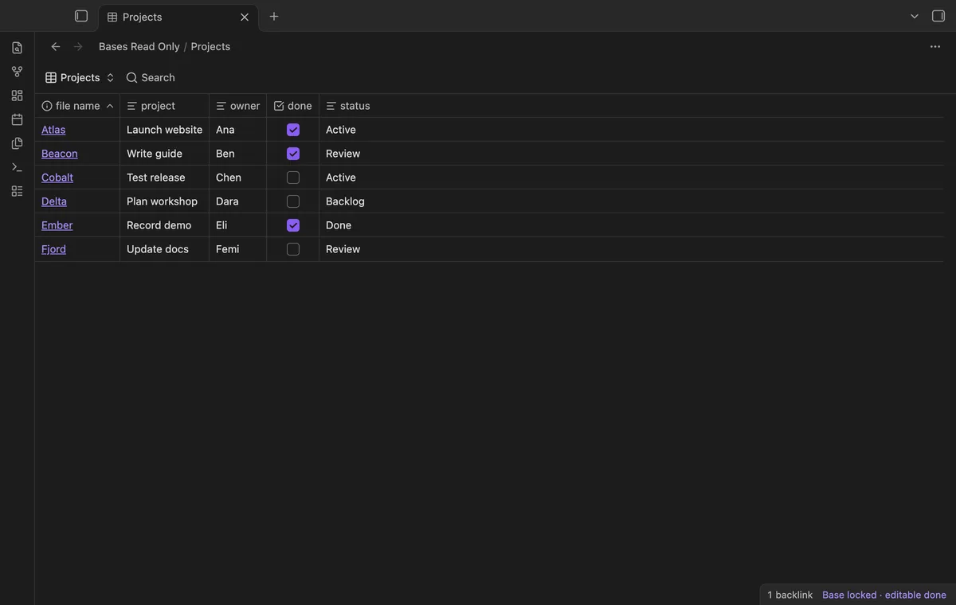Select owner cell Chen
This screenshot has width=956, height=605.
click(237, 178)
